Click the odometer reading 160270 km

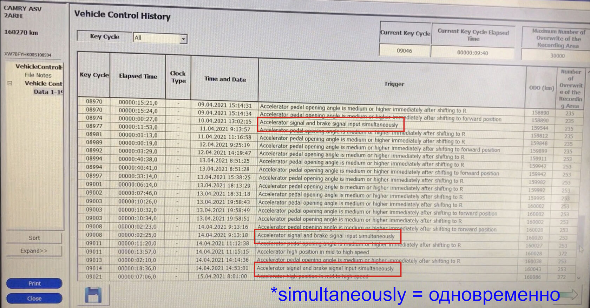[21, 32]
